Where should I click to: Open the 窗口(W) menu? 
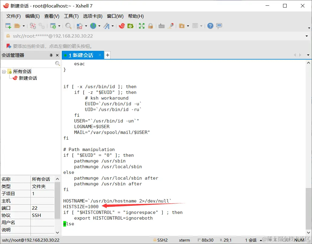115,16
